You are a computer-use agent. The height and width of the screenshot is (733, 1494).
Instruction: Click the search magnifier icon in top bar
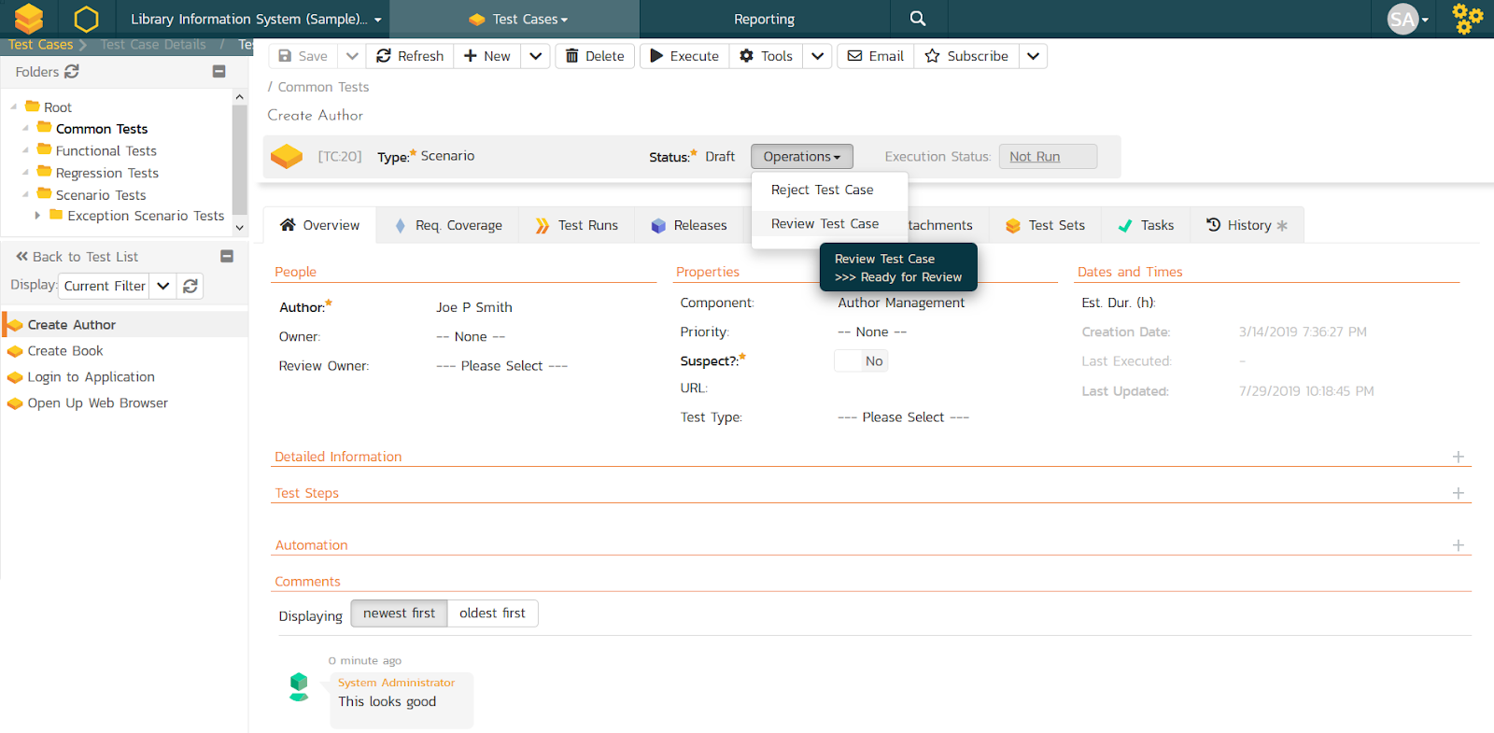point(917,19)
